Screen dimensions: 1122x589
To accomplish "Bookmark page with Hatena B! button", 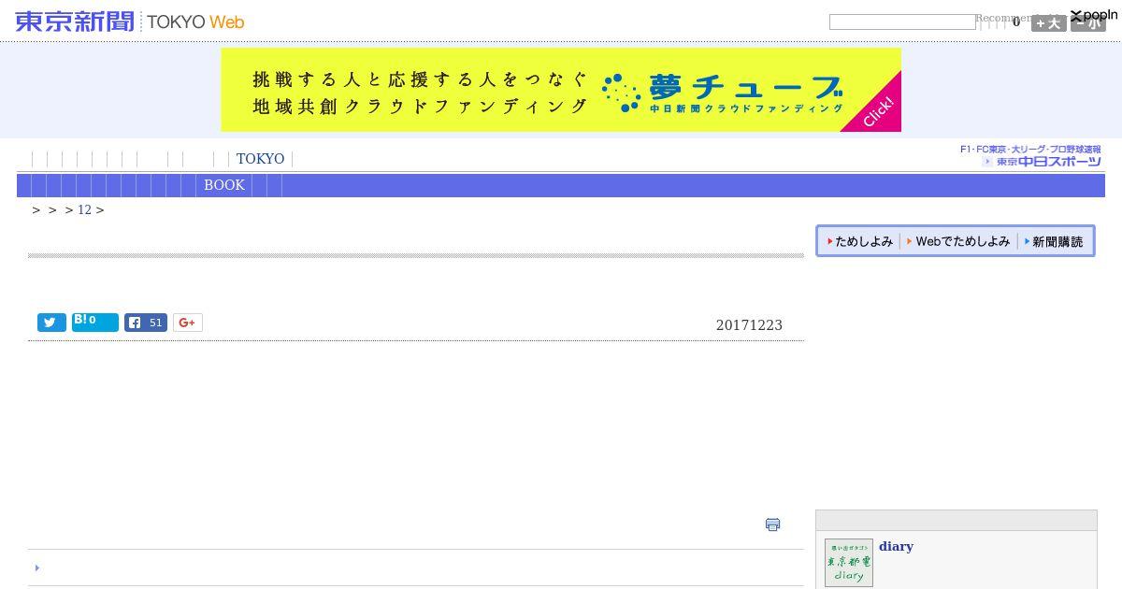I will (95, 323).
